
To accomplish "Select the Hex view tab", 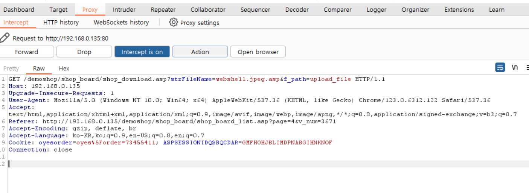I will tap(64, 68).
